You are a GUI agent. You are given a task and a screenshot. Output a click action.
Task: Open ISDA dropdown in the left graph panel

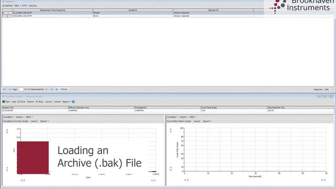click(x=29, y=117)
